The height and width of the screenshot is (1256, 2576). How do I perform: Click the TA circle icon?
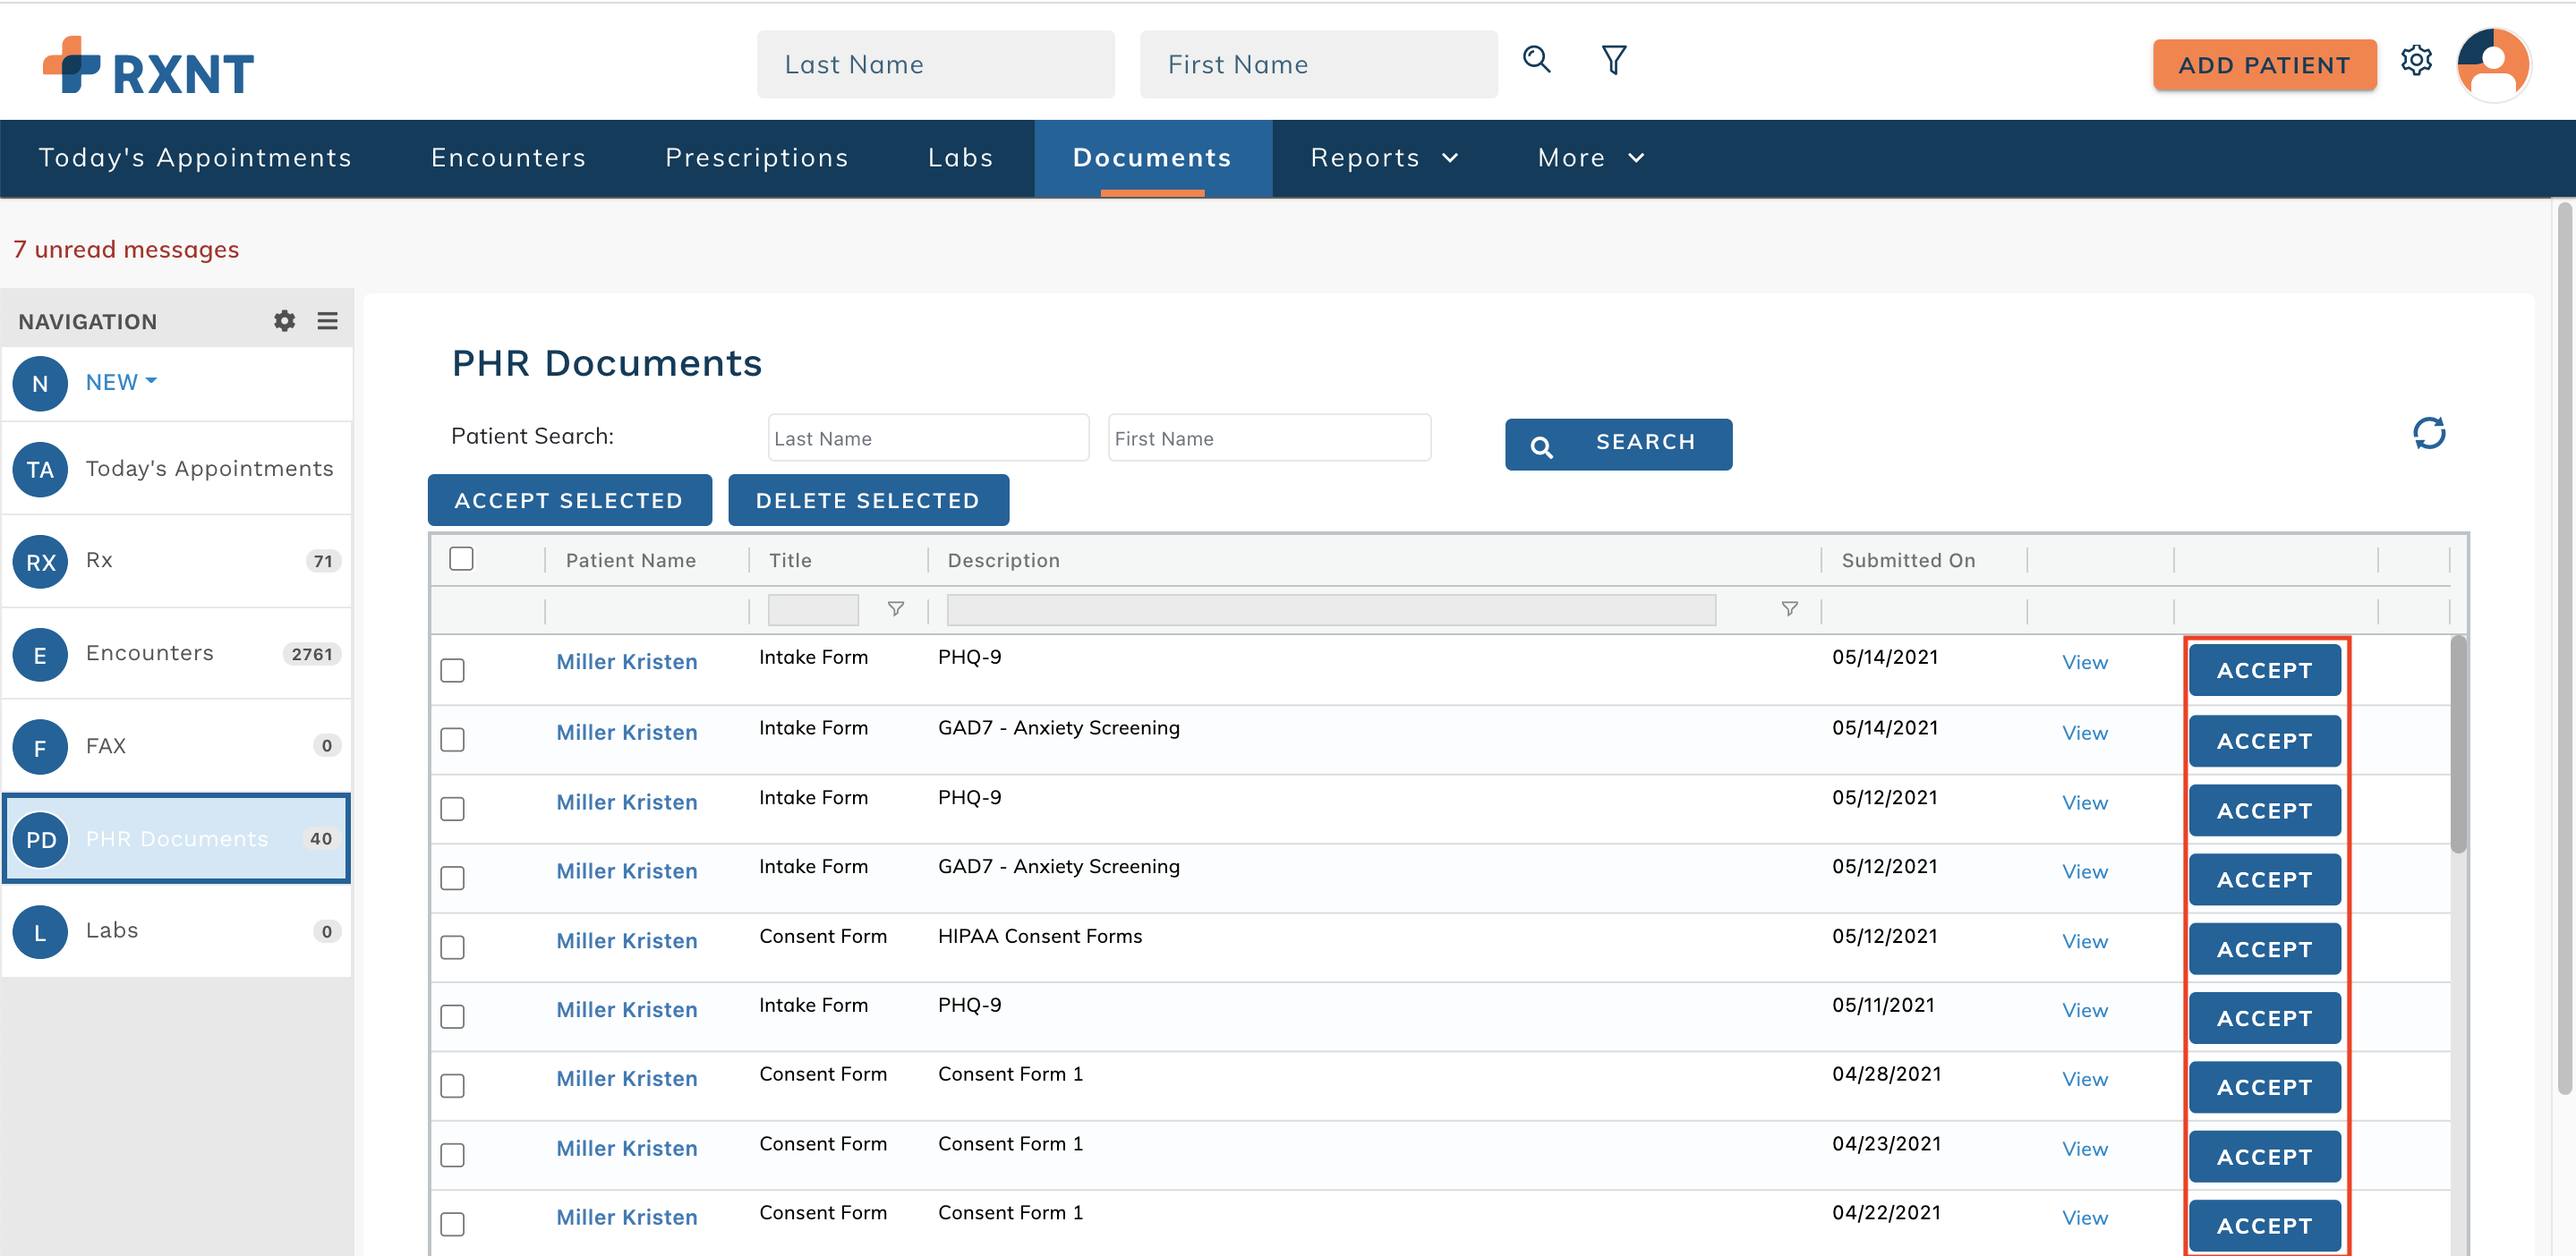point(40,470)
